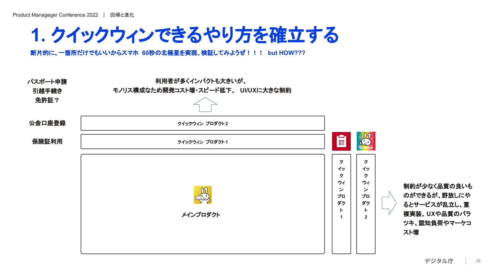Screen dimensions: 491x276
Task: Click the 回帰と進化 header text
Action: point(122,15)
